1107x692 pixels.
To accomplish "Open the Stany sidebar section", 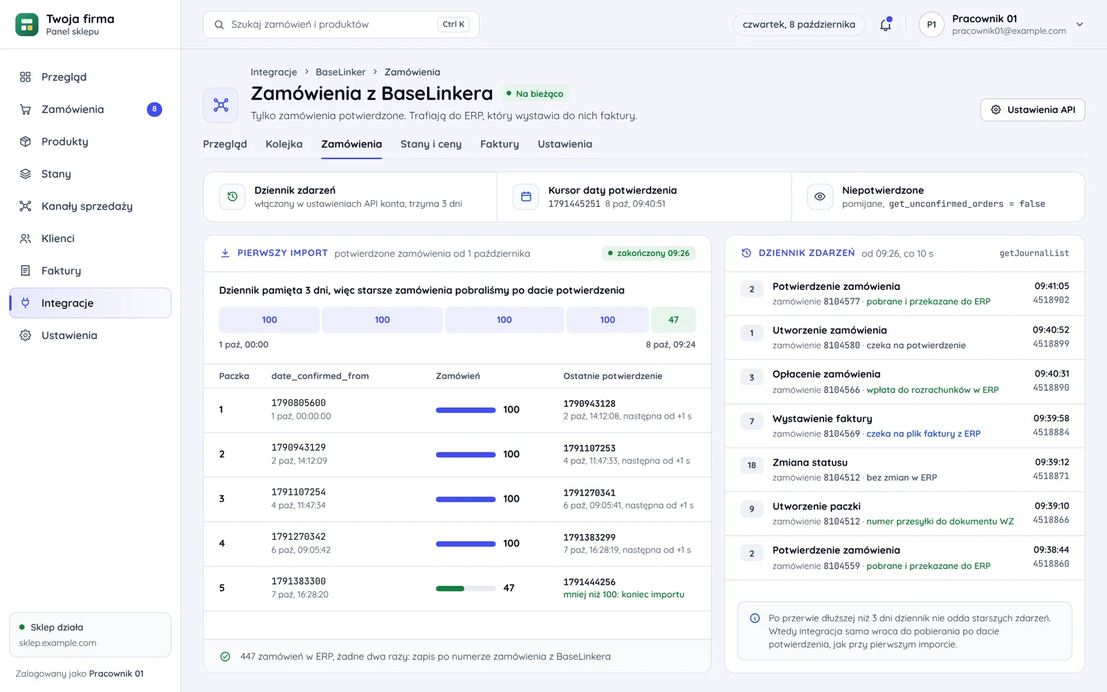I will [x=90, y=174].
